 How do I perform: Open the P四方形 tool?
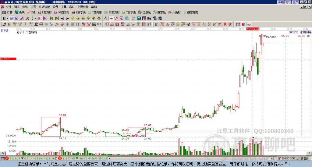pyautogui.click(x=45, y=12)
